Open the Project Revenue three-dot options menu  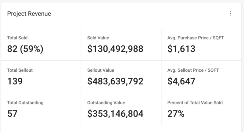[230, 13]
